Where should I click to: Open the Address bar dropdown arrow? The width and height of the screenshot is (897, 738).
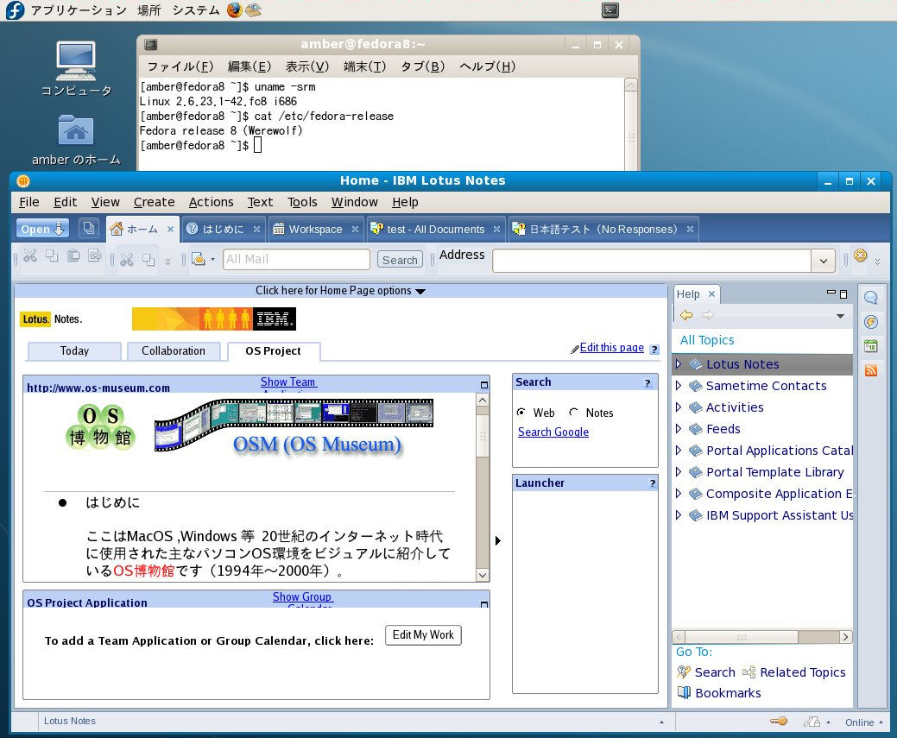[x=824, y=261]
